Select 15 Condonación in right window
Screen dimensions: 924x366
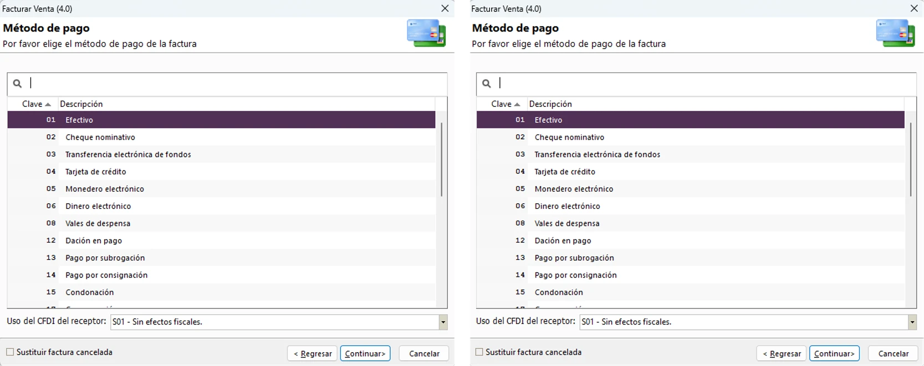690,292
